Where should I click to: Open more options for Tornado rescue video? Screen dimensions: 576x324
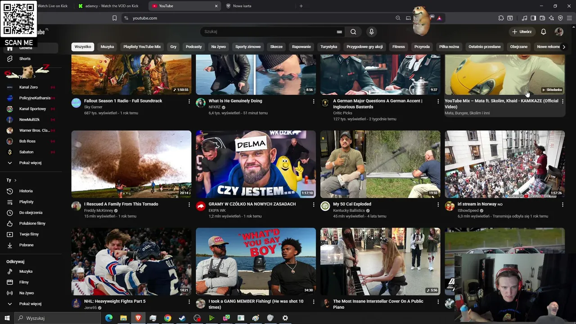(x=189, y=205)
